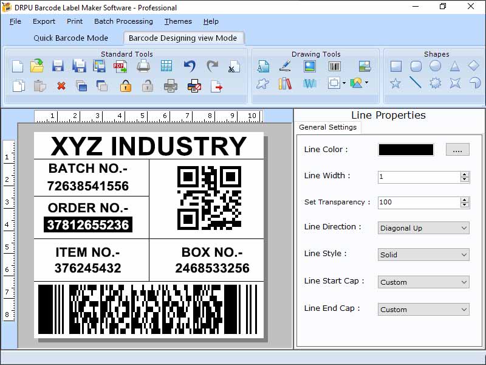Open an existing file with folder icon

click(x=37, y=66)
